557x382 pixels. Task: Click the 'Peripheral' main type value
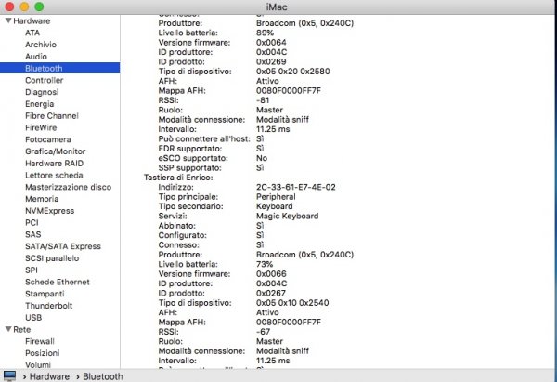[276, 196]
